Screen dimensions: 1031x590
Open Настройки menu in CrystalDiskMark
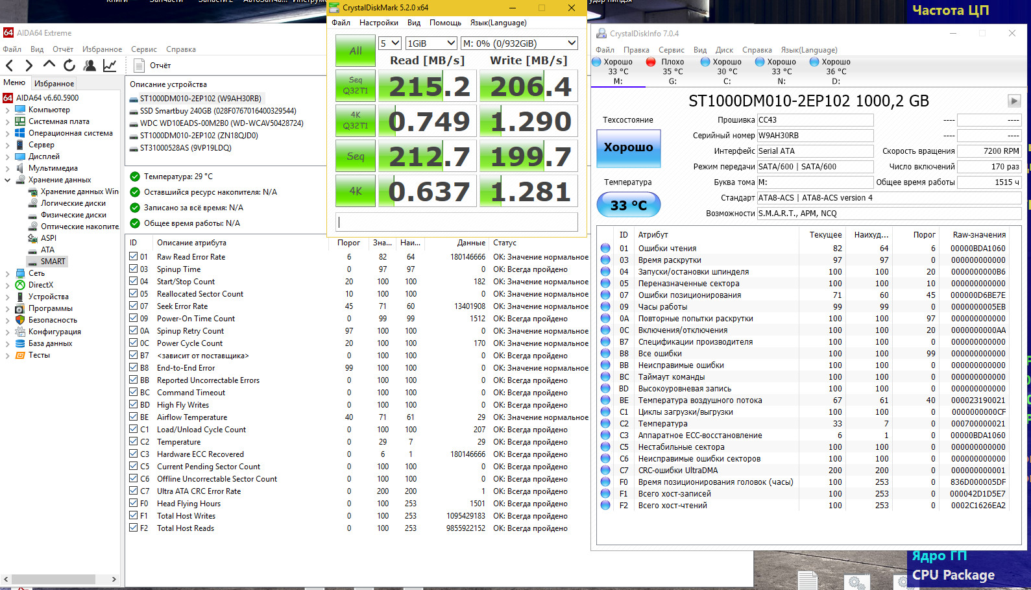[379, 23]
